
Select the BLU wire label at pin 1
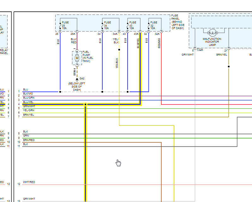tap(26, 89)
